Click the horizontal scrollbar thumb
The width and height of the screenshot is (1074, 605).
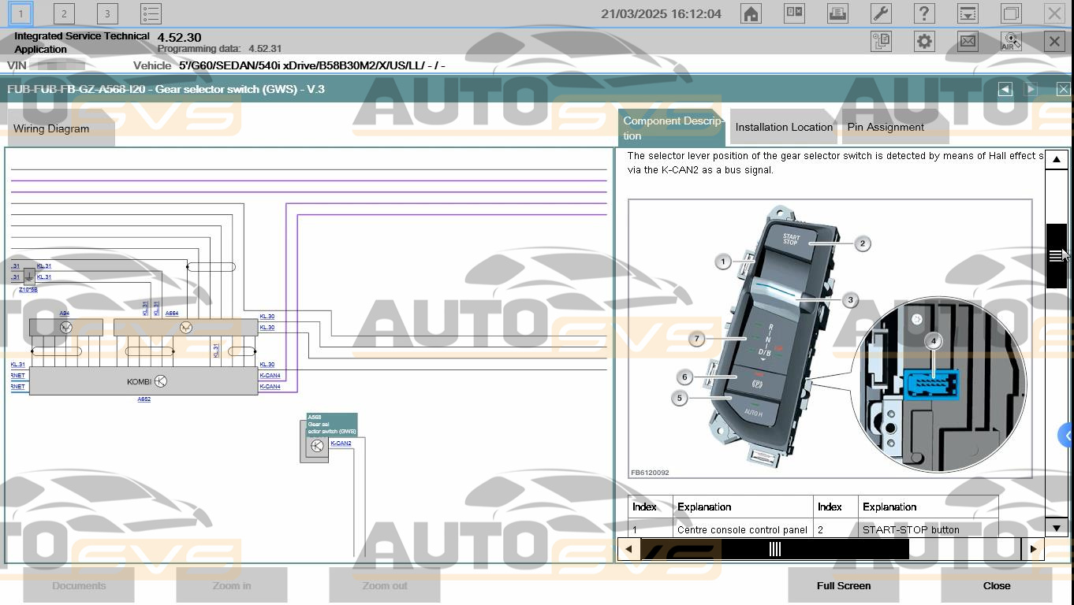774,549
